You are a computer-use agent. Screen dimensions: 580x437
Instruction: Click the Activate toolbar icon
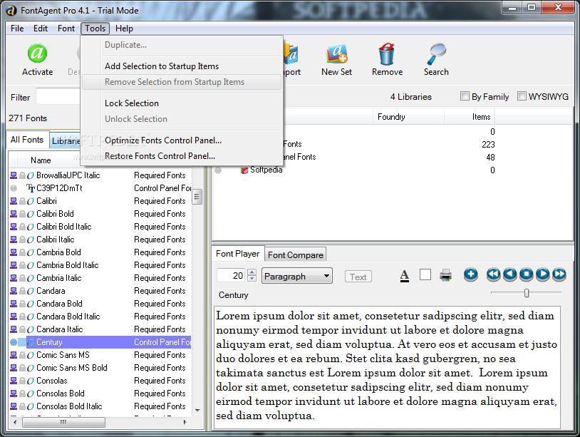(37, 54)
